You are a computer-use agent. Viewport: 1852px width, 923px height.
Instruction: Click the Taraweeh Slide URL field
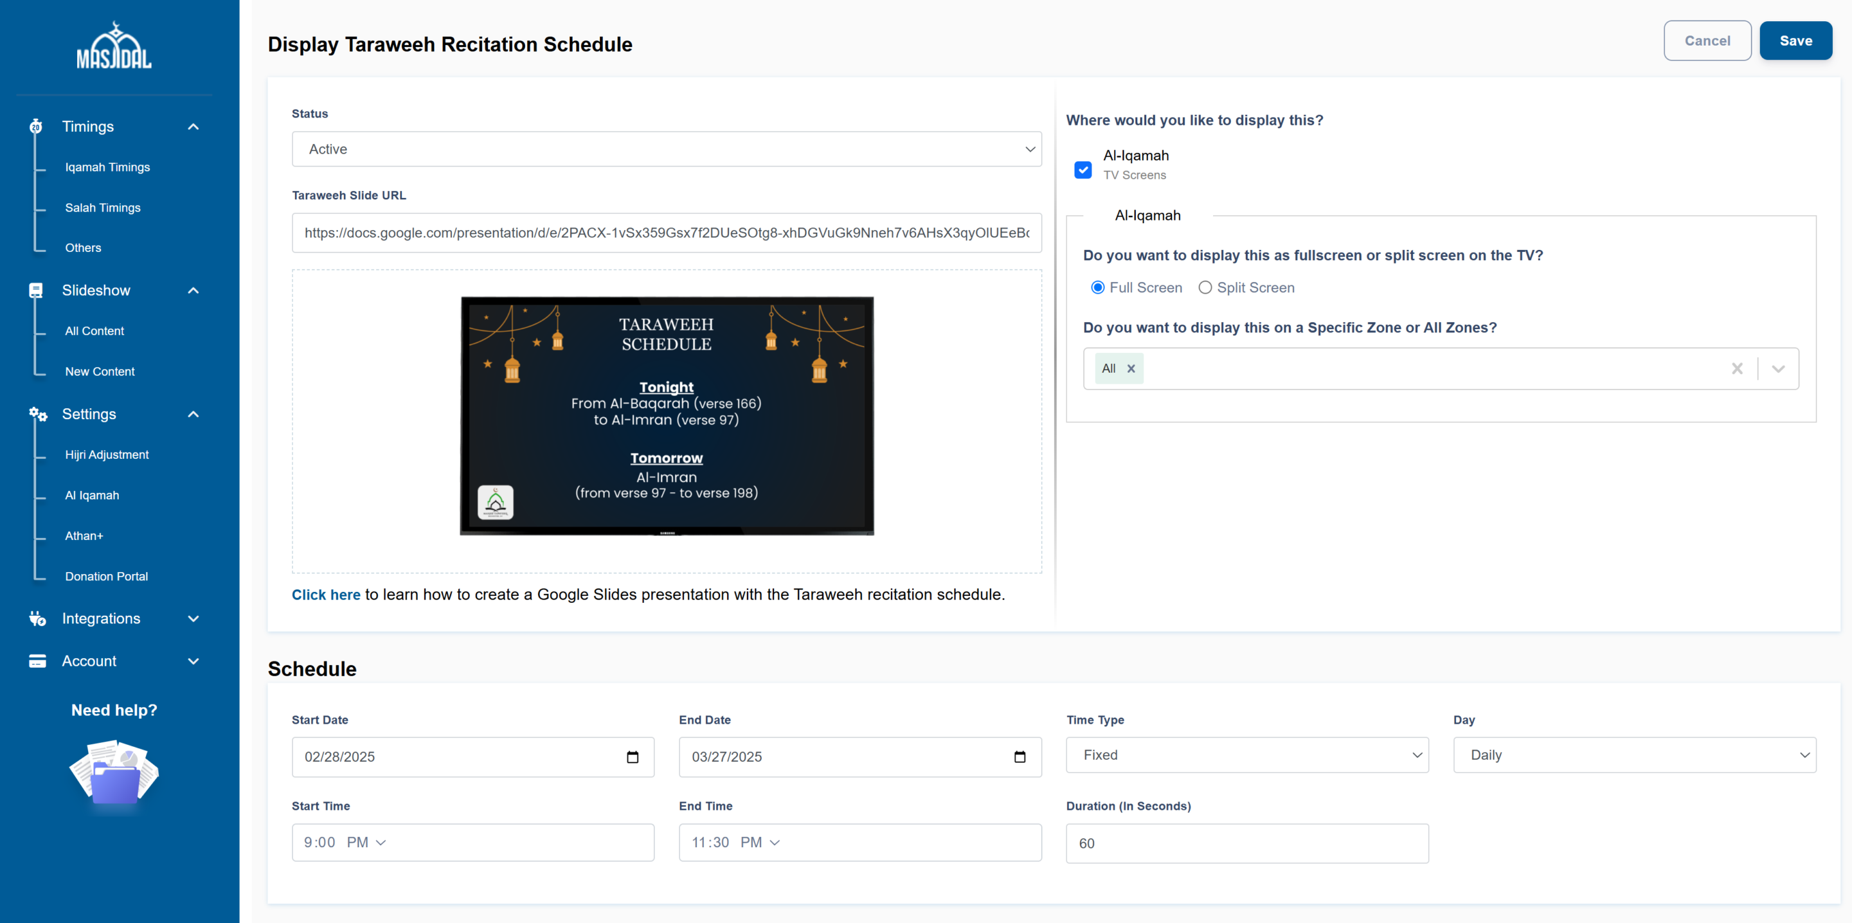[x=666, y=233]
